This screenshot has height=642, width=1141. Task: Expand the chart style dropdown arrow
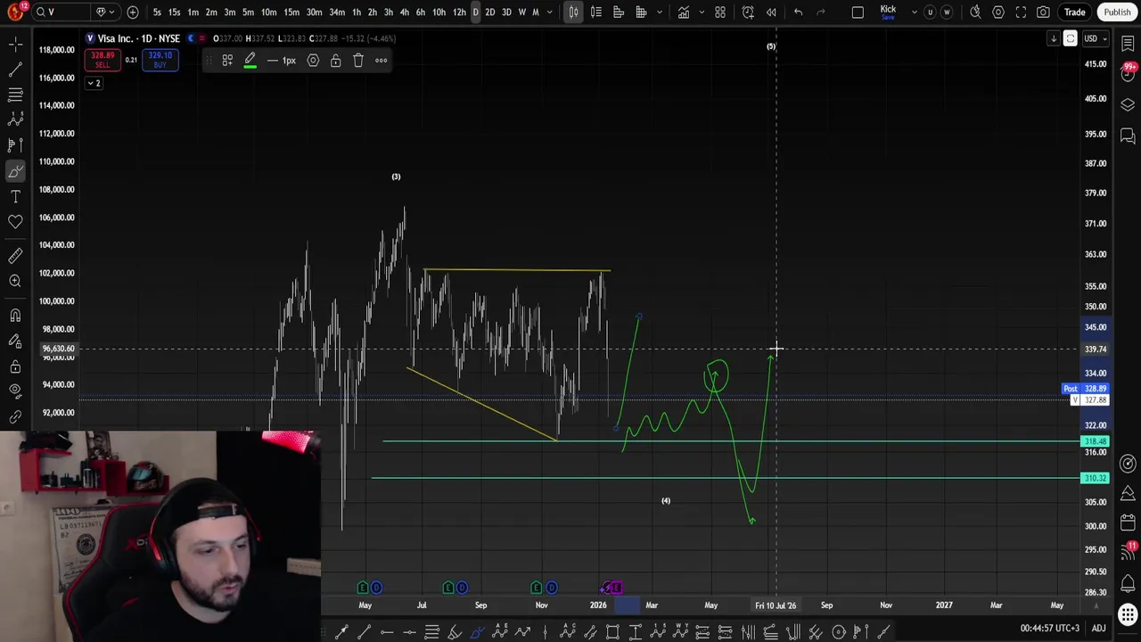(660, 12)
